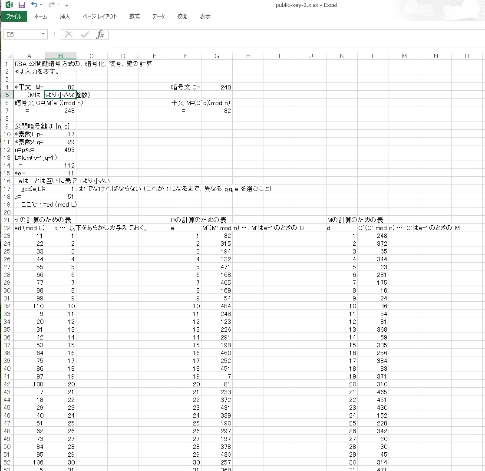
Task: Select cell G4 with ciphertext 248
Action: [x=217, y=87]
